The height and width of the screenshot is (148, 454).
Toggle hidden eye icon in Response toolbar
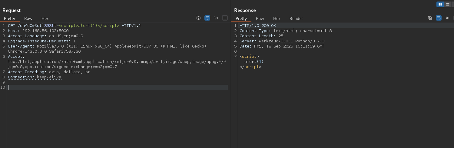430,18
